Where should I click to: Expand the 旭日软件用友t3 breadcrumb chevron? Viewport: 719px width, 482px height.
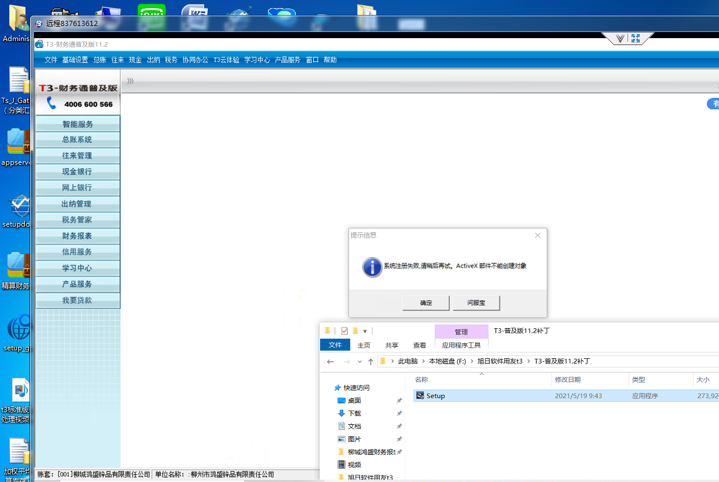point(528,361)
